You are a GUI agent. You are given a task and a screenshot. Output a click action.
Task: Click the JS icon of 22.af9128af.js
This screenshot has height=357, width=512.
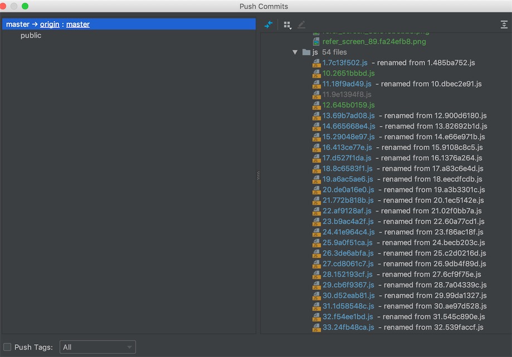point(316,211)
